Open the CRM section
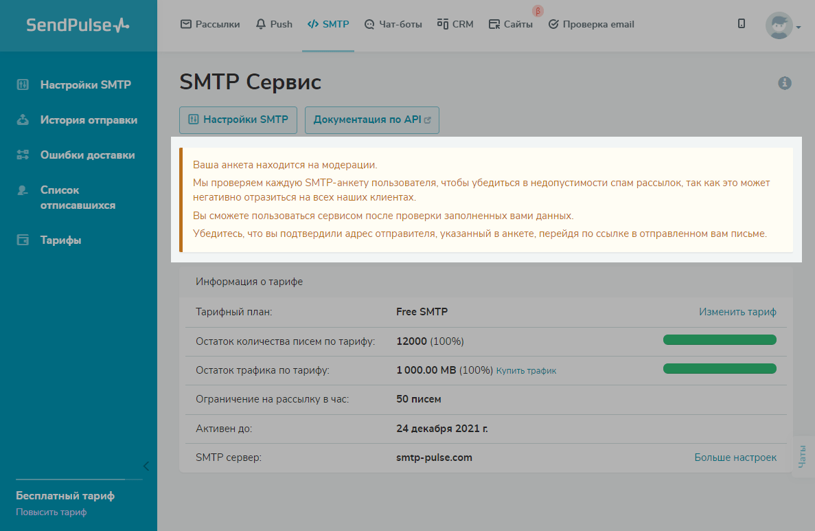This screenshot has height=531, width=815. (455, 24)
